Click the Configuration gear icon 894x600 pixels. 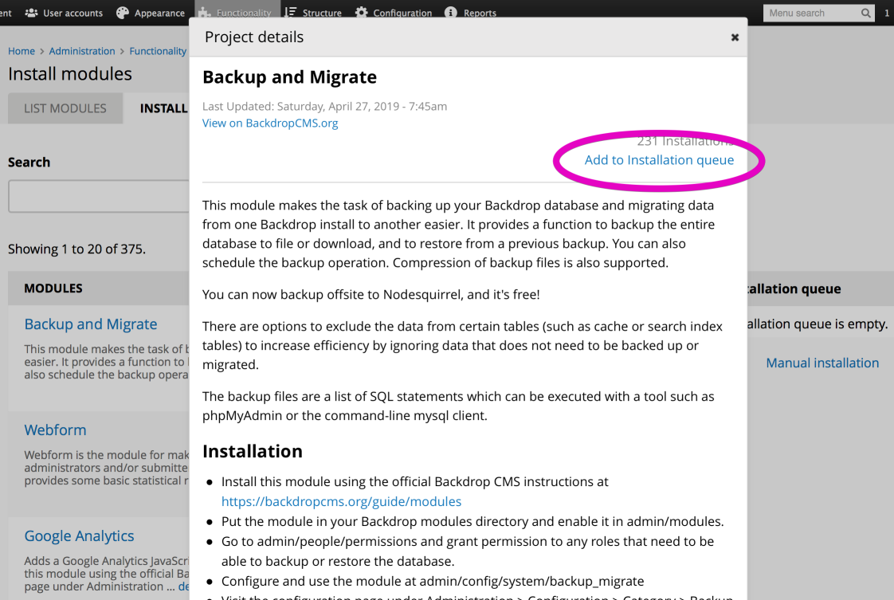(x=361, y=13)
